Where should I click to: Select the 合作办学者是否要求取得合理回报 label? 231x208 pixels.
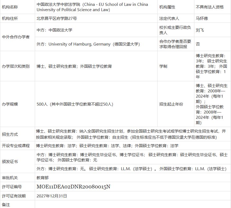(175, 44)
